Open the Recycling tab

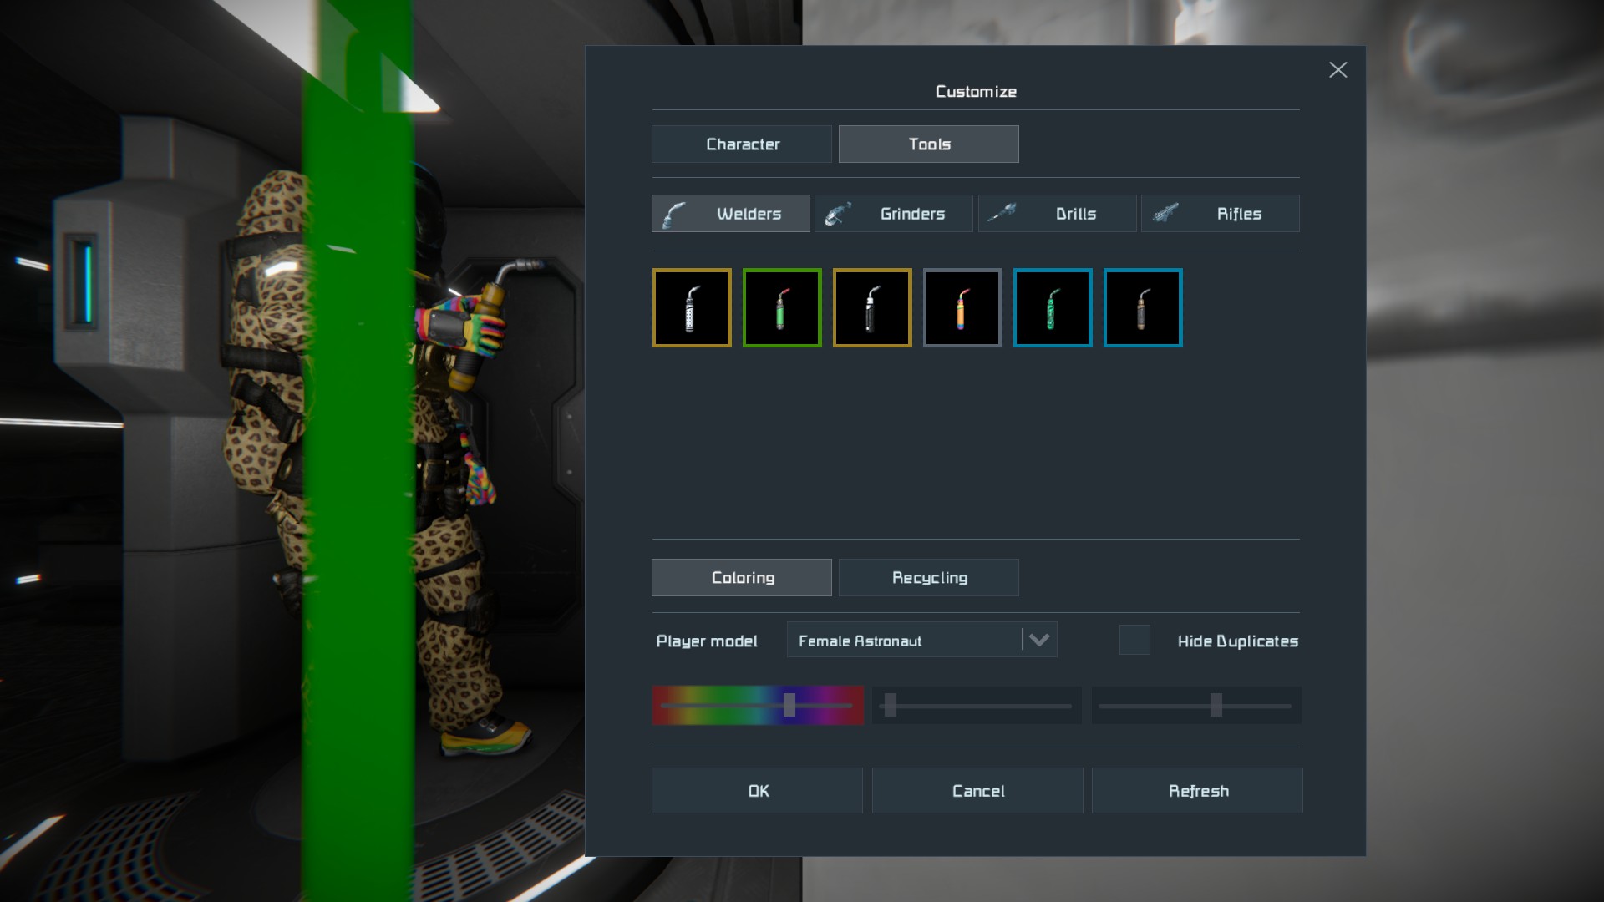click(x=929, y=578)
